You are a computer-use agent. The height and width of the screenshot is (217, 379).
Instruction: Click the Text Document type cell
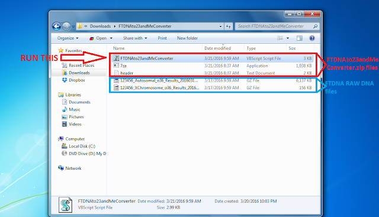(261, 73)
